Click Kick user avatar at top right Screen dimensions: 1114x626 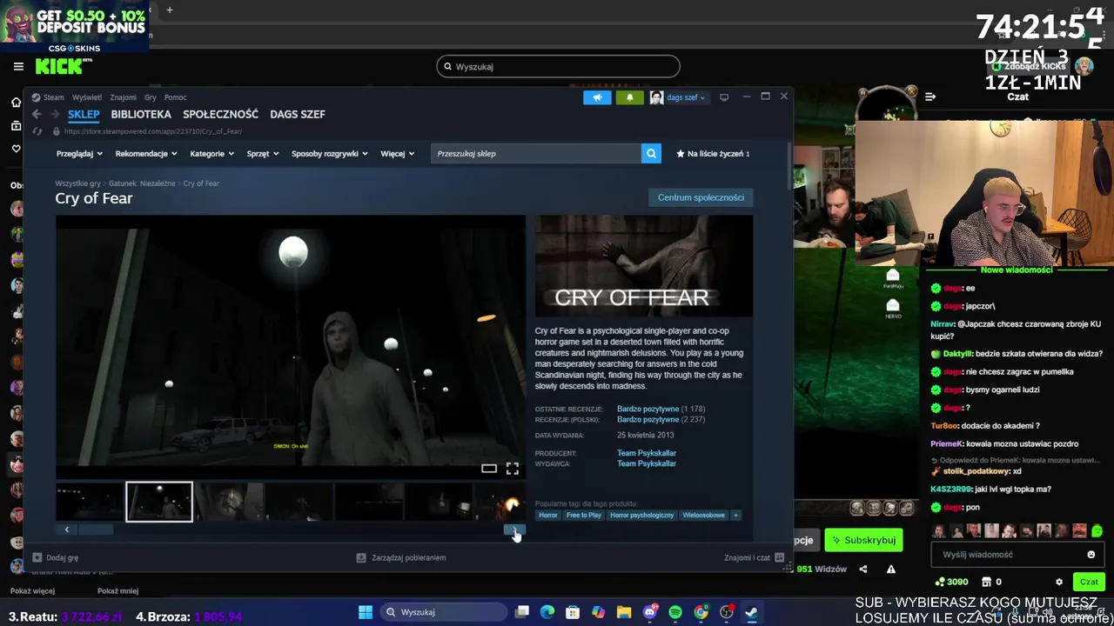pyautogui.click(x=1084, y=66)
